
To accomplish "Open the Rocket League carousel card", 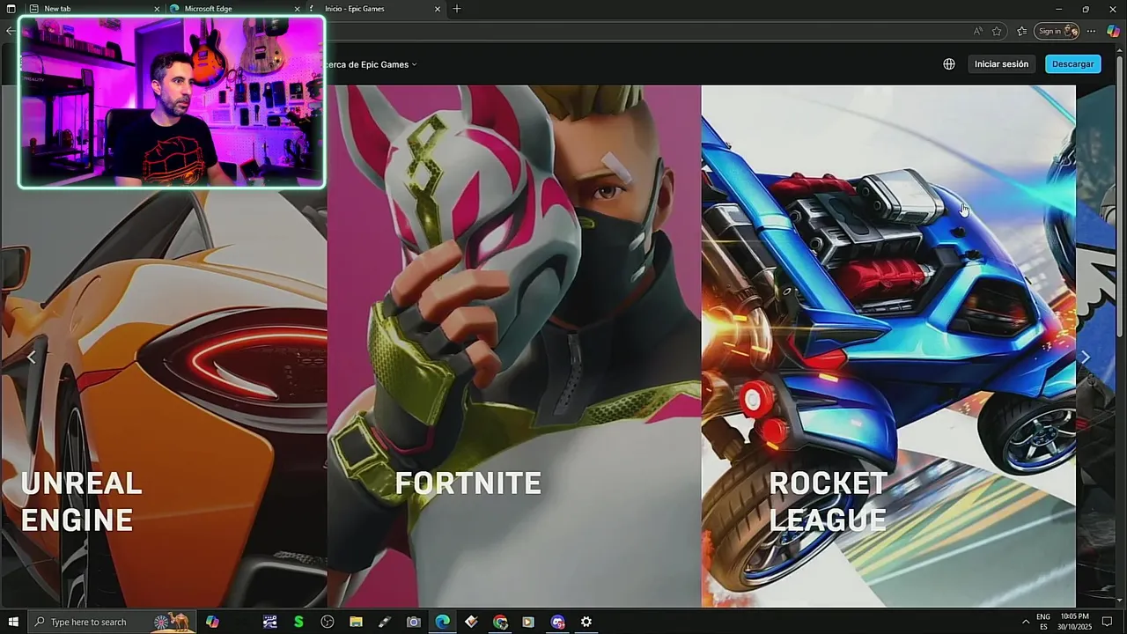I will [888, 346].
